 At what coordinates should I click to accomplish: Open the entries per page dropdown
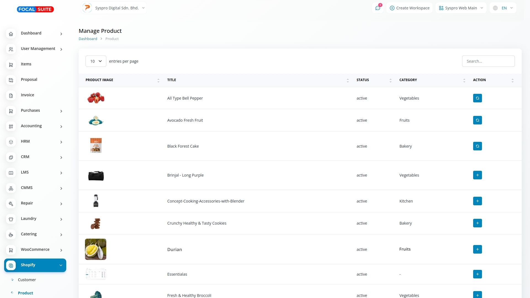[x=96, y=61]
